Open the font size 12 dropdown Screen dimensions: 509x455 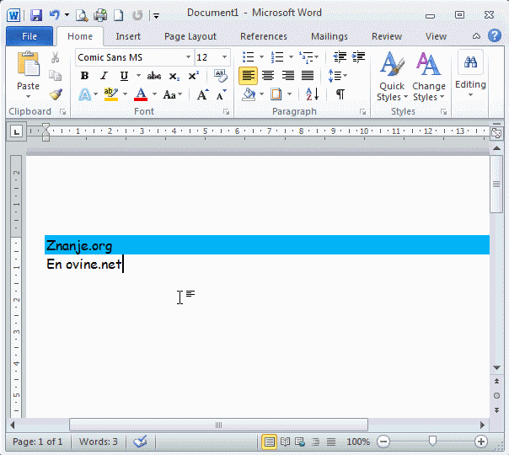coord(224,57)
